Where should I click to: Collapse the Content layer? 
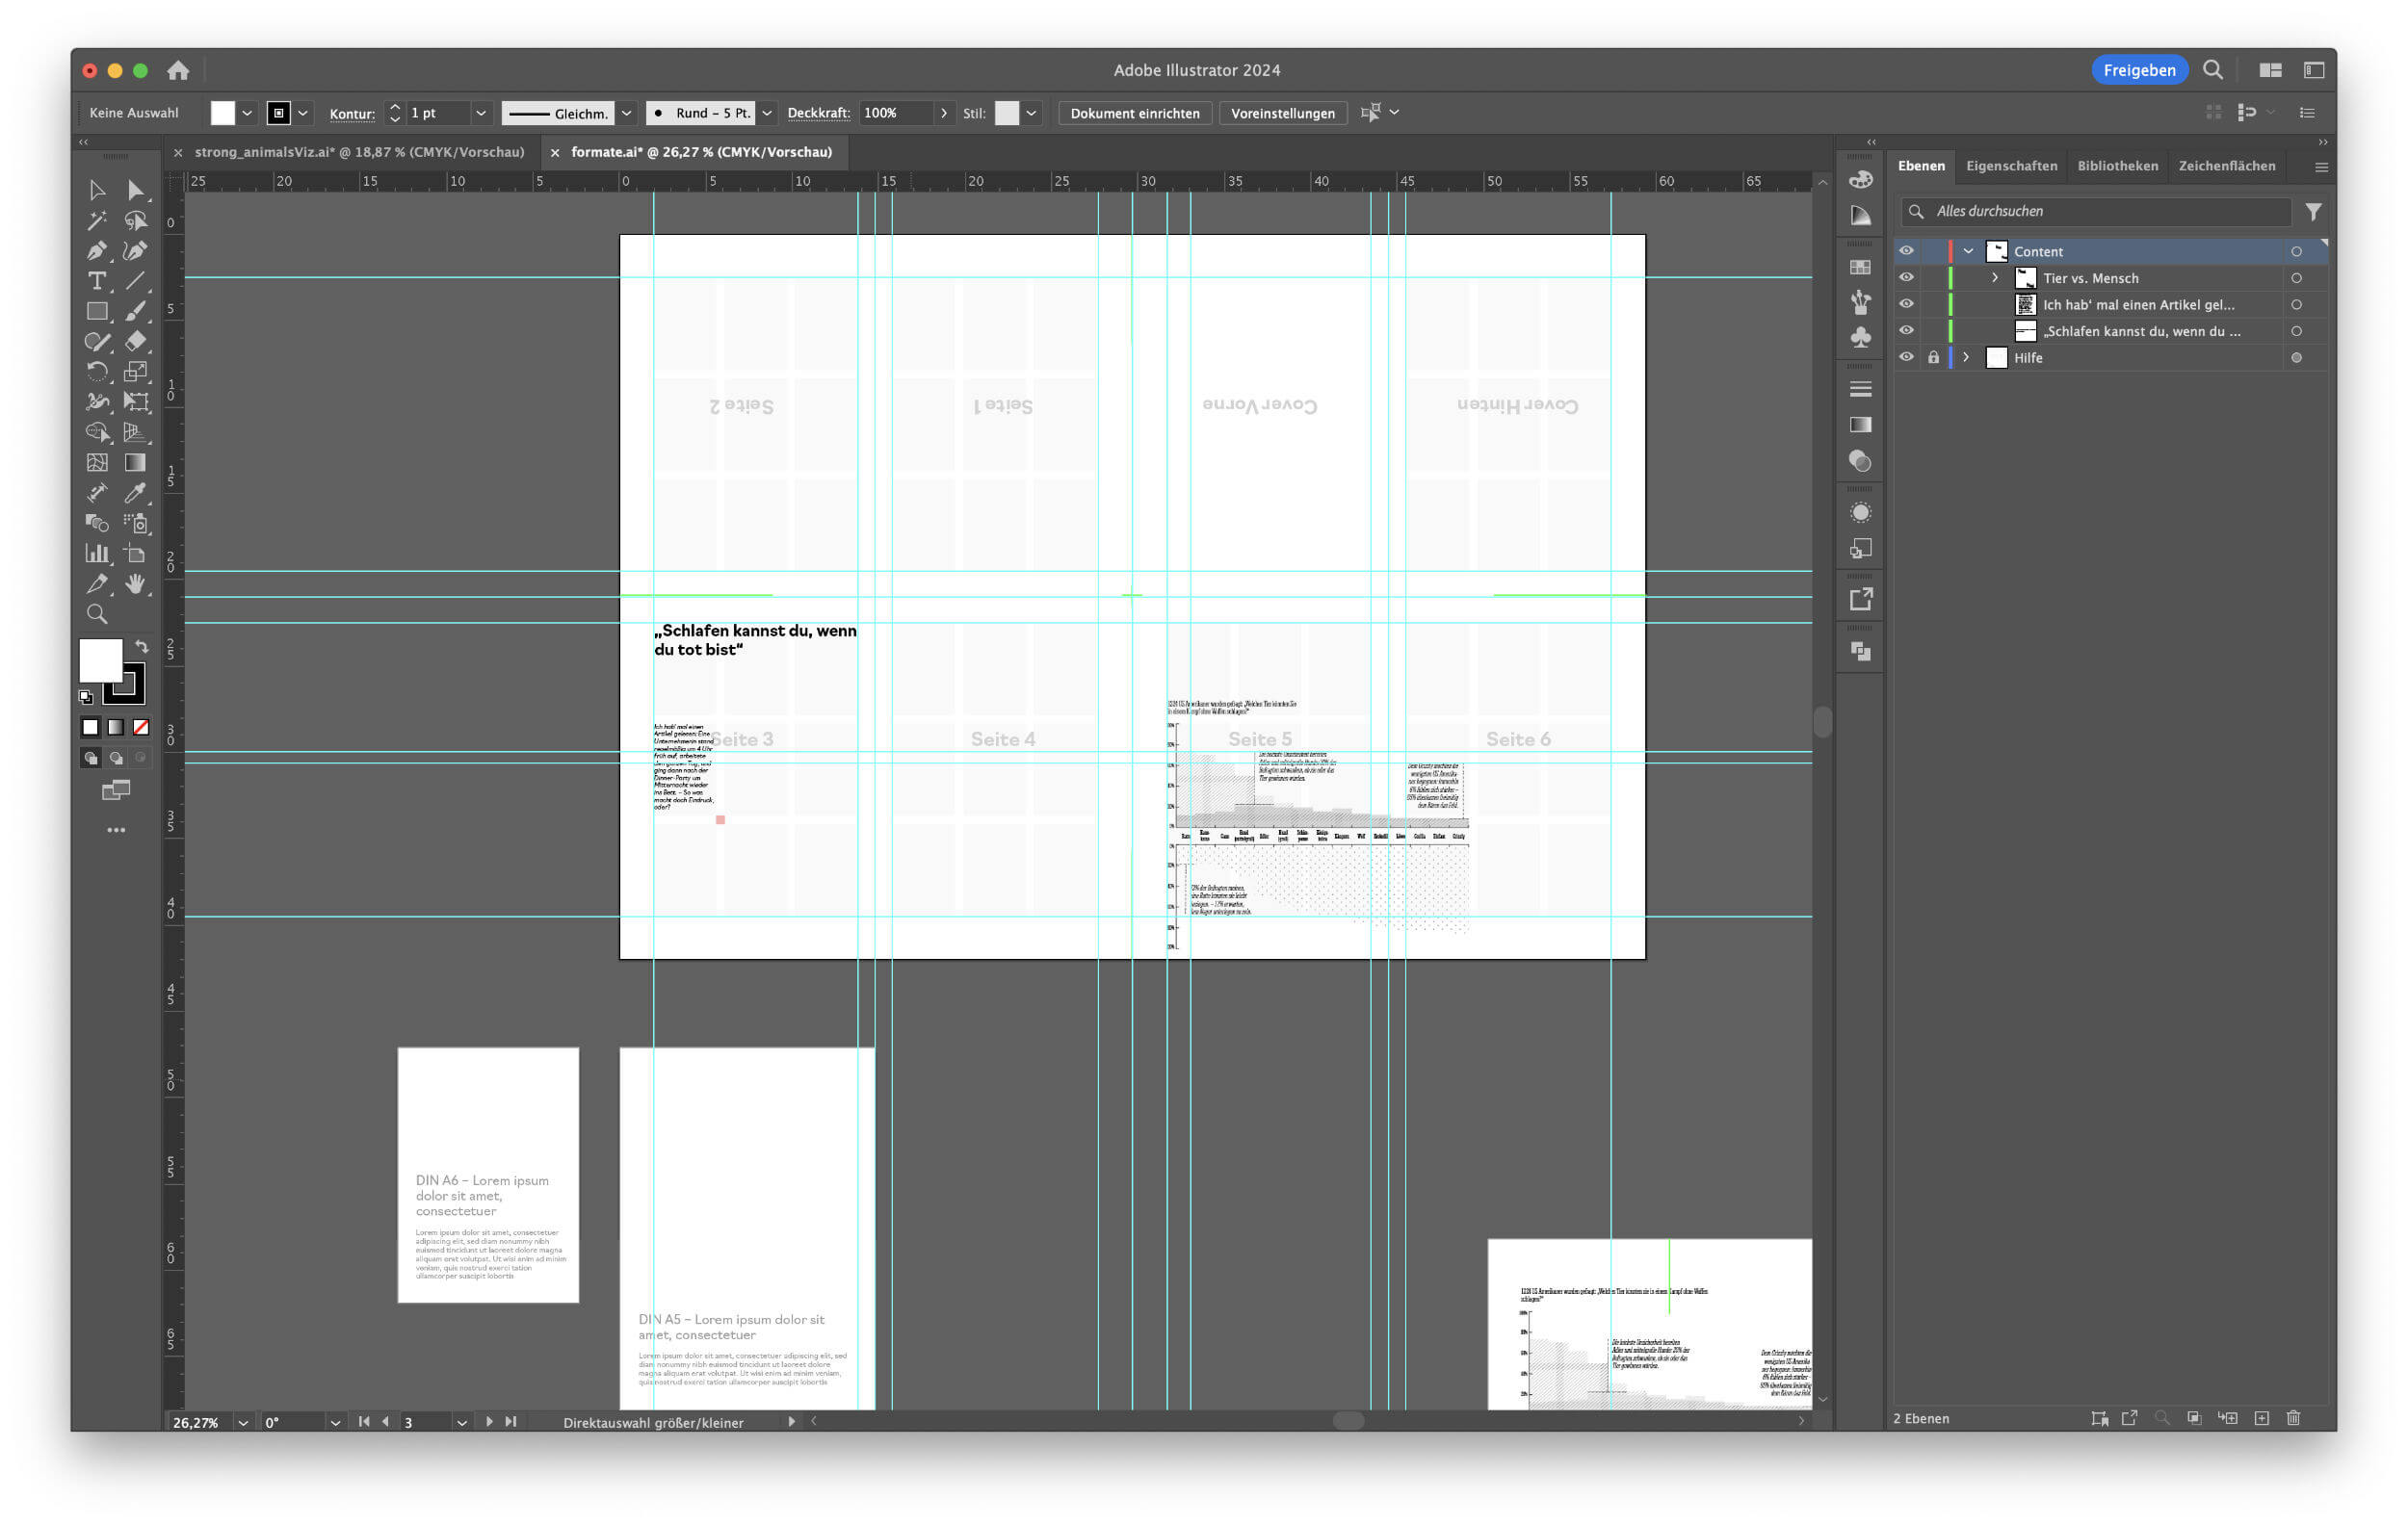pos(1968,252)
